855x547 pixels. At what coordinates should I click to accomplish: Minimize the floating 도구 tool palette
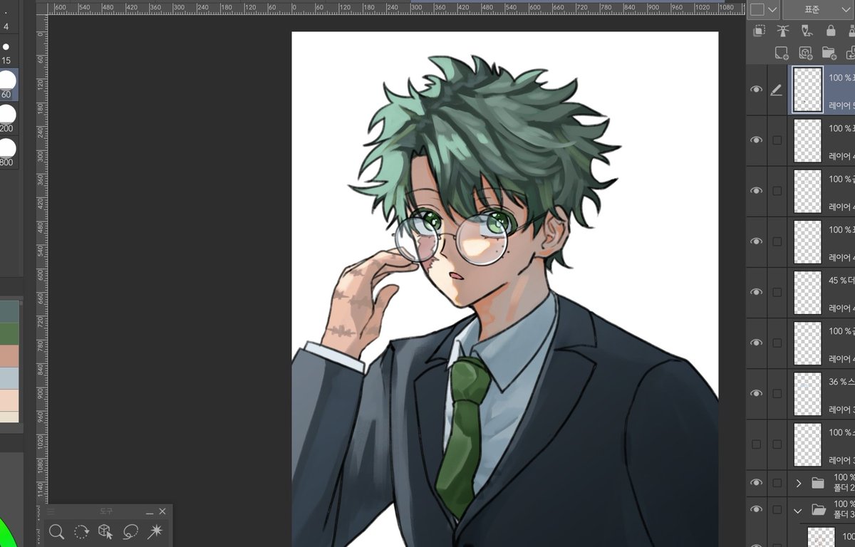(150, 511)
